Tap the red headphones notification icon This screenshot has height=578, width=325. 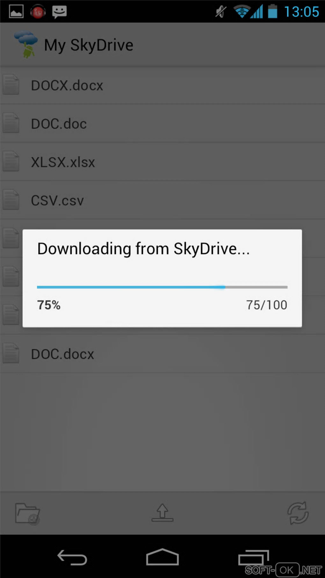[x=38, y=12]
